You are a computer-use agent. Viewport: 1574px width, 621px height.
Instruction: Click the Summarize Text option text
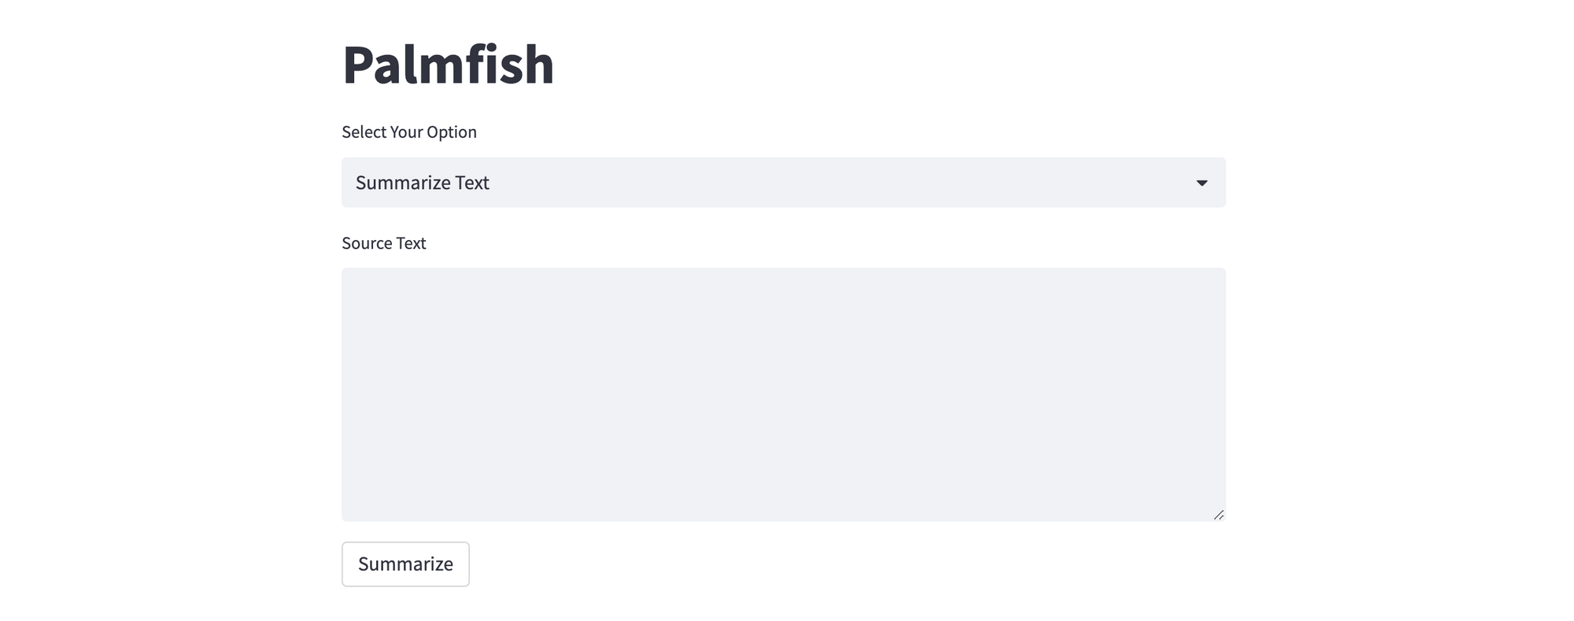pos(423,183)
